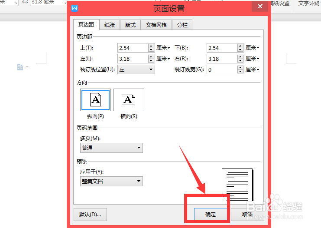This screenshot has width=321, height=228.
Task: Click the 下(B) margin input field
Action: pyautogui.click(x=222, y=48)
